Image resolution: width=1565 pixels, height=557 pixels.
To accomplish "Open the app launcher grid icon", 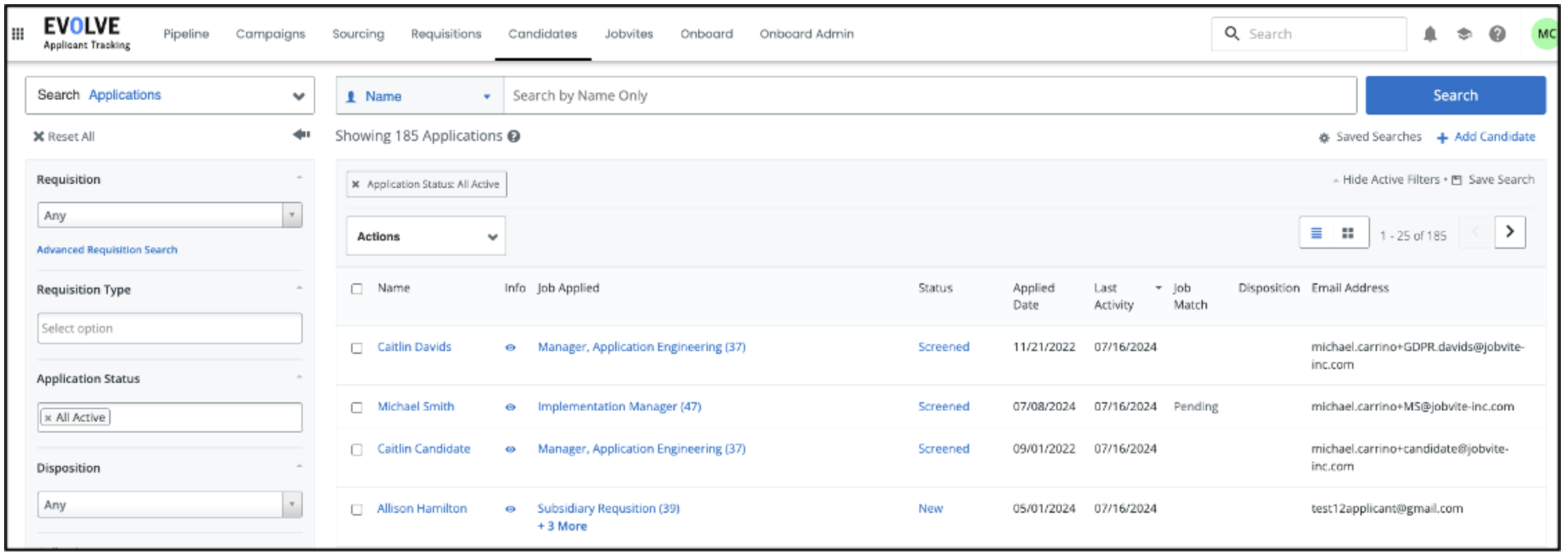I will (18, 33).
